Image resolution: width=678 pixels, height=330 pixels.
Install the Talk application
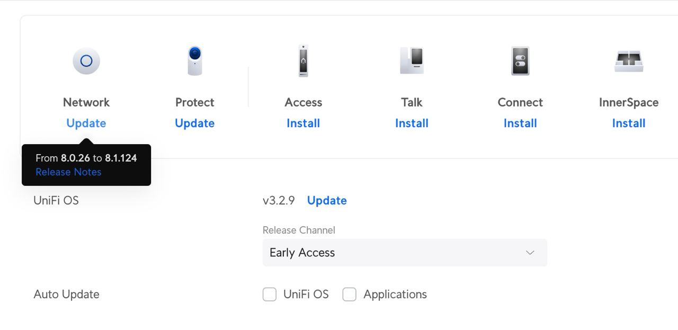[x=412, y=123]
